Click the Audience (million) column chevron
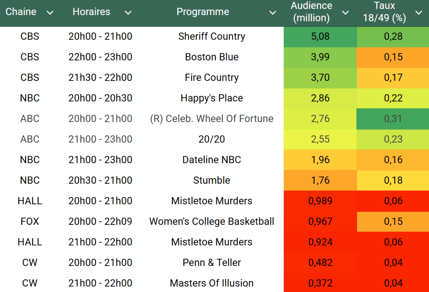Viewport: 429px width, 292px height. point(345,13)
